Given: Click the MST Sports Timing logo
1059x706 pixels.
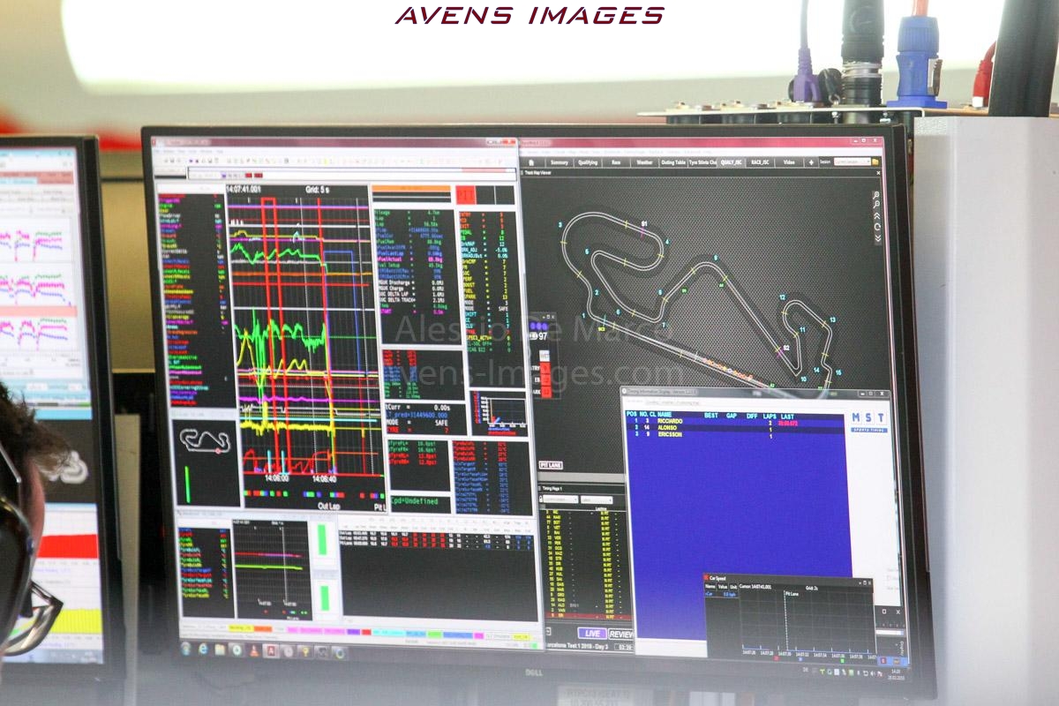Looking at the screenshot, I should 868,422.
